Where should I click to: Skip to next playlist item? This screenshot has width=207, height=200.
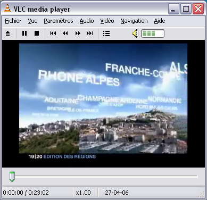pos(90,34)
